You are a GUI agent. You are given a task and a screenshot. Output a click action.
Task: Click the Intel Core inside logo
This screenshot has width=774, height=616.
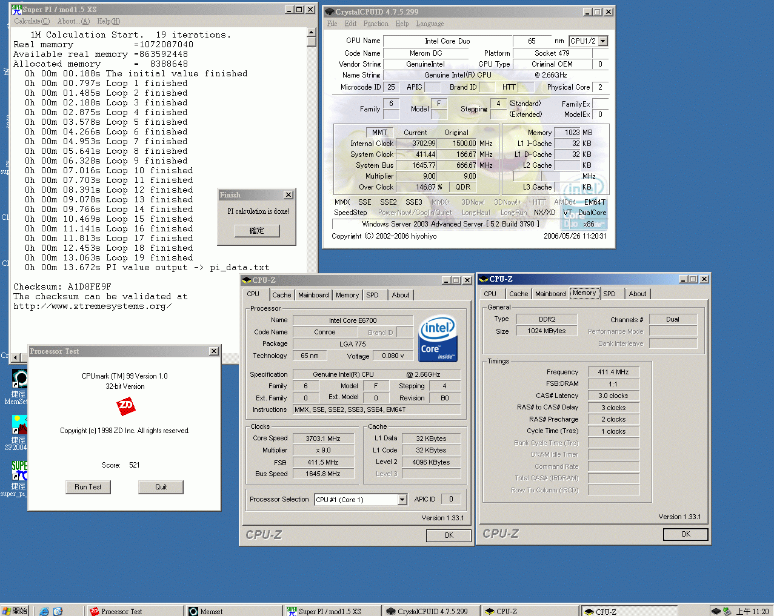click(x=438, y=338)
